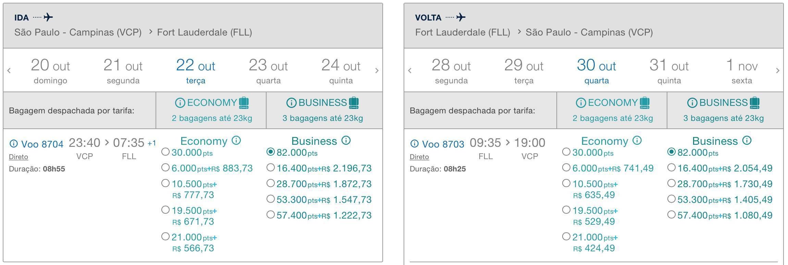
Task: Open Direto link under Voo 8704
Action: pyautogui.click(x=19, y=157)
